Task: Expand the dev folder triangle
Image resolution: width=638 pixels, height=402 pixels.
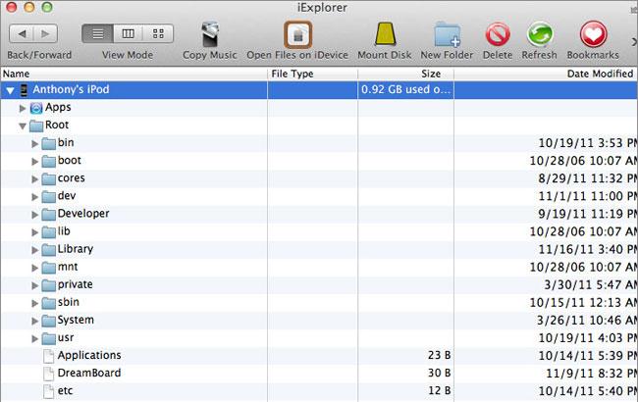Action: [x=35, y=197]
